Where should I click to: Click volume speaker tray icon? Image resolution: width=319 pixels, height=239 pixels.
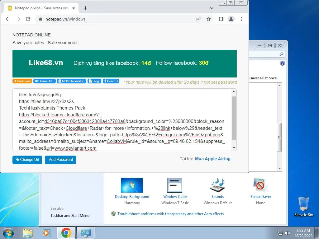[x=287, y=233]
